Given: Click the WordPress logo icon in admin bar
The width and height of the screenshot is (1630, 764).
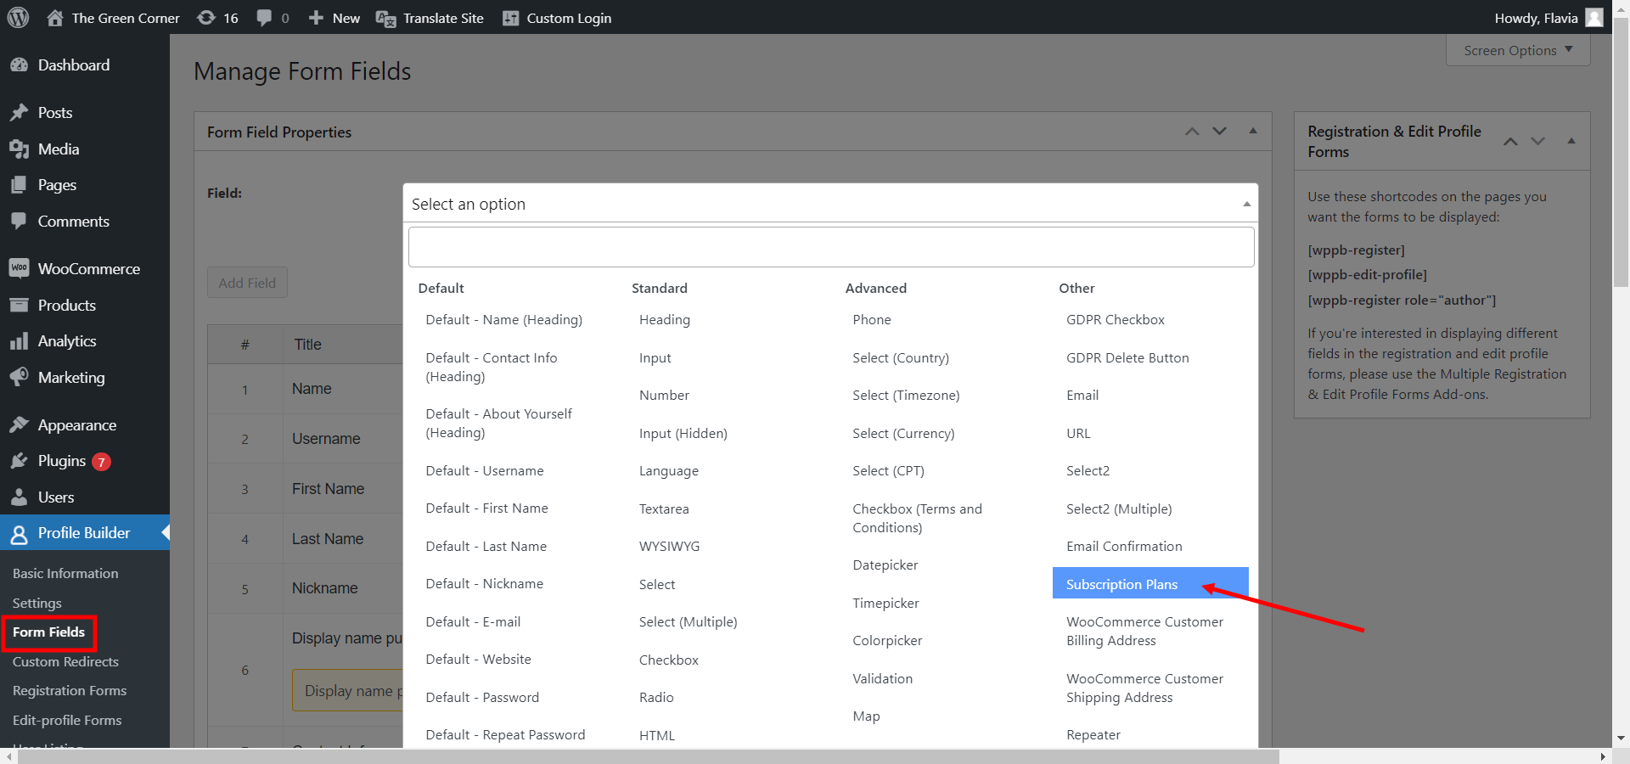Looking at the screenshot, I should pyautogui.click(x=18, y=18).
